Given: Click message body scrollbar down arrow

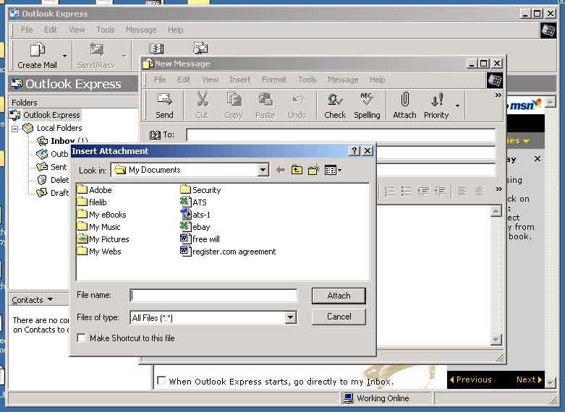Looking at the screenshot, I should click(496, 339).
